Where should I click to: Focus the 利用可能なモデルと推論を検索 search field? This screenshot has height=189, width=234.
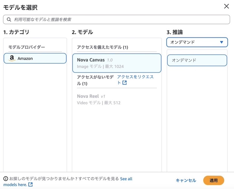(x=117, y=19)
